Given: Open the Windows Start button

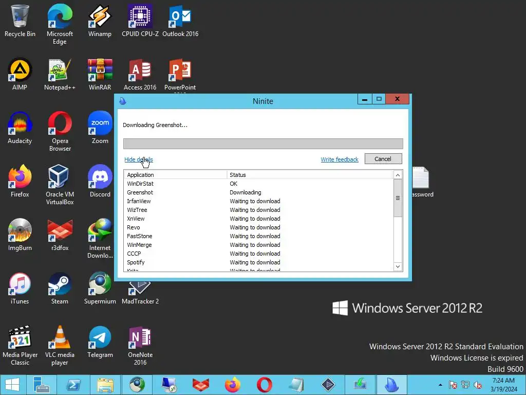Looking at the screenshot, I should point(12,385).
